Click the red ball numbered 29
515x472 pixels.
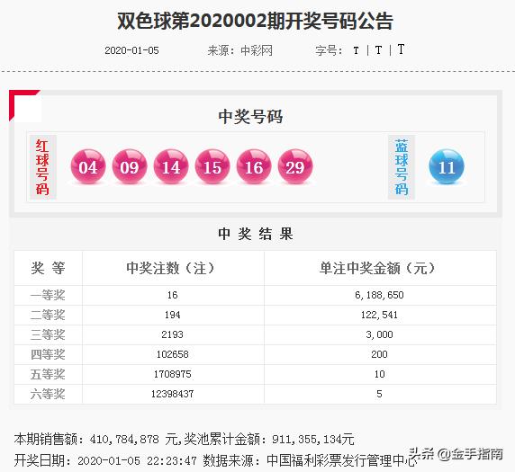[295, 166]
